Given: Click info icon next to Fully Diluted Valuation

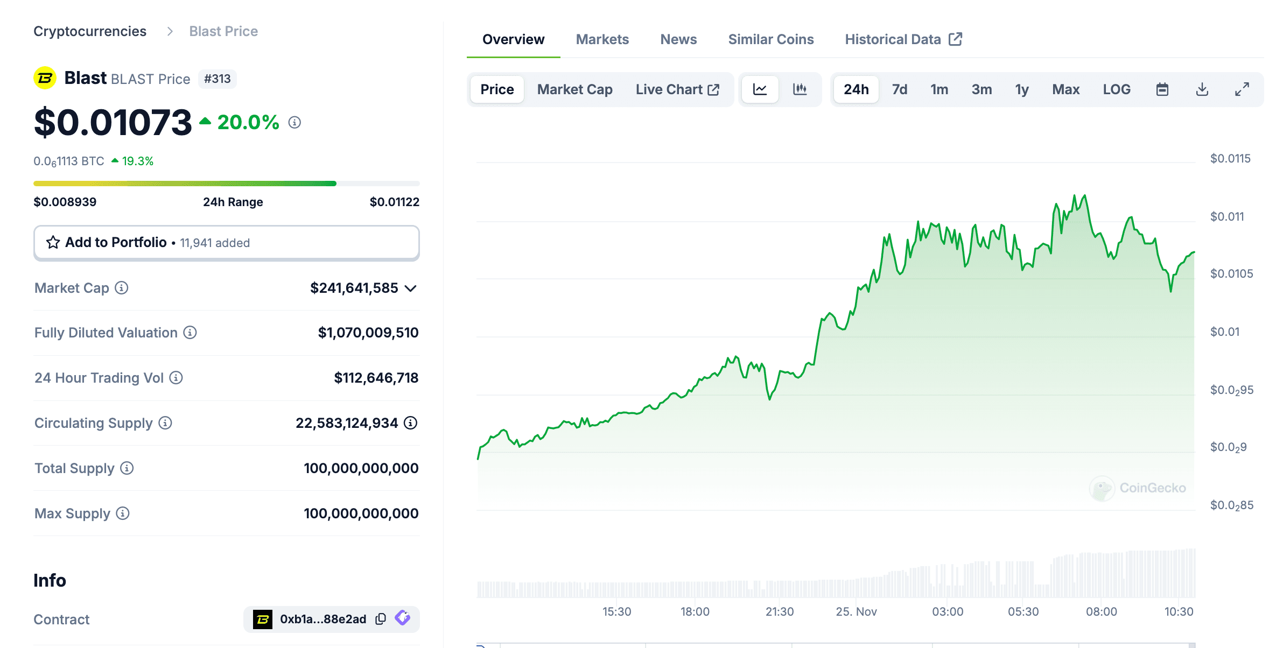Looking at the screenshot, I should click(190, 333).
